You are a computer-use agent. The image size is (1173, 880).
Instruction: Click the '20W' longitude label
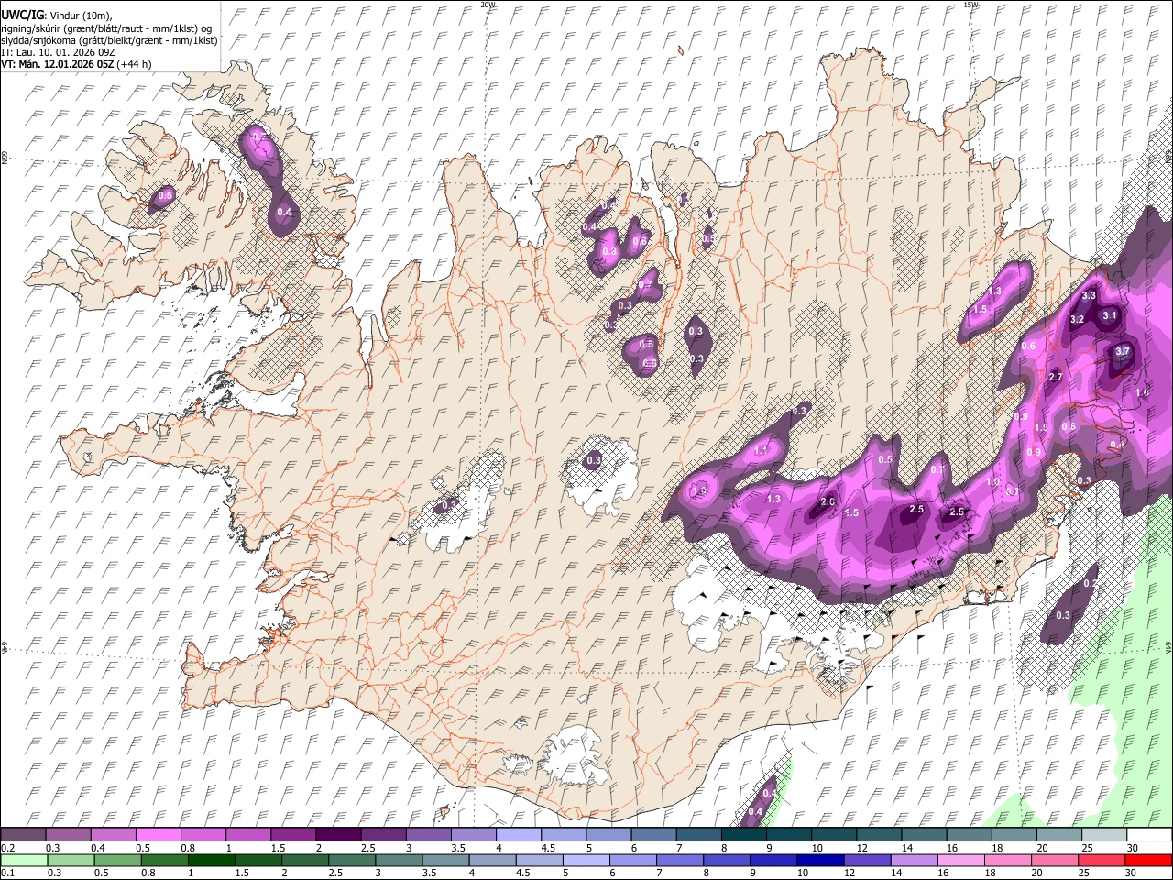point(488,5)
